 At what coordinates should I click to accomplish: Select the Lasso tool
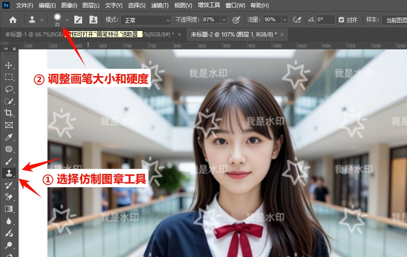[x=9, y=89]
